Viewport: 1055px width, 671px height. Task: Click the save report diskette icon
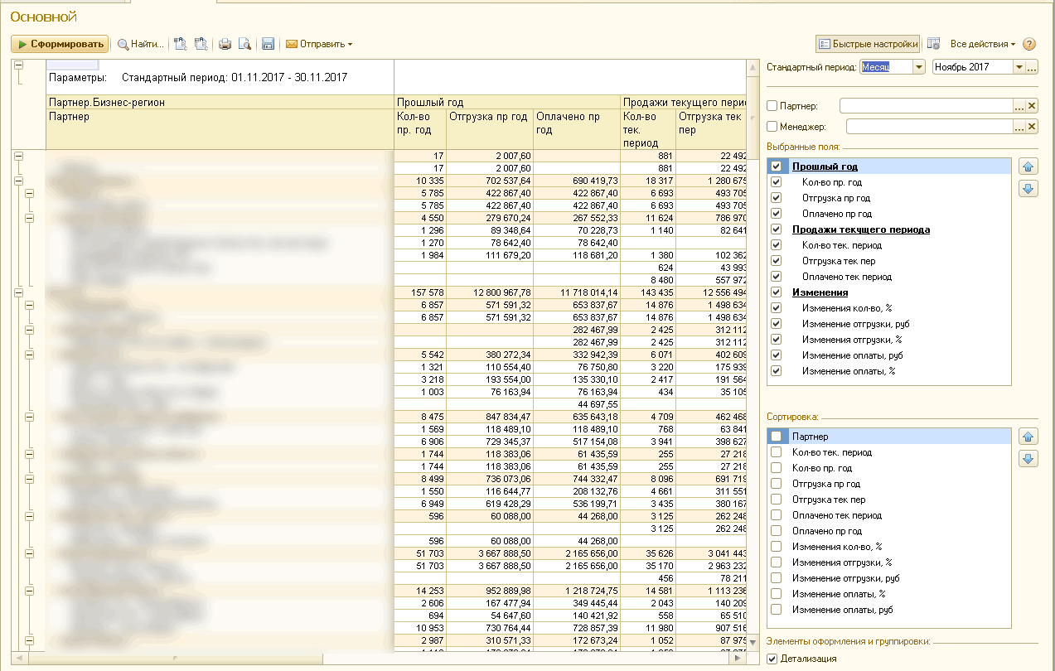[x=268, y=44]
